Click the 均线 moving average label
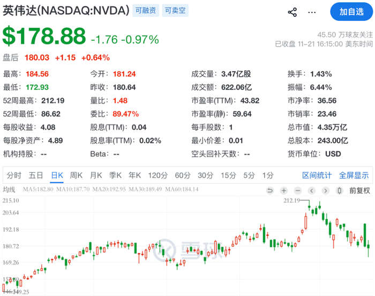This screenshot has width=375, height=296. (x=9, y=190)
